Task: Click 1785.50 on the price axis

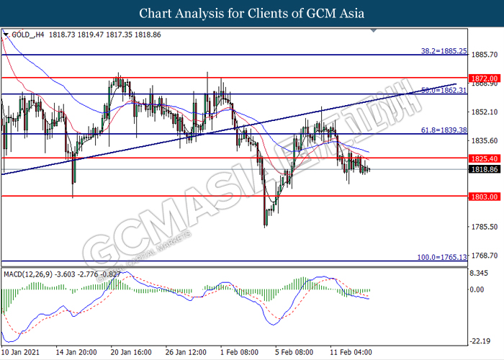Action: point(485,227)
